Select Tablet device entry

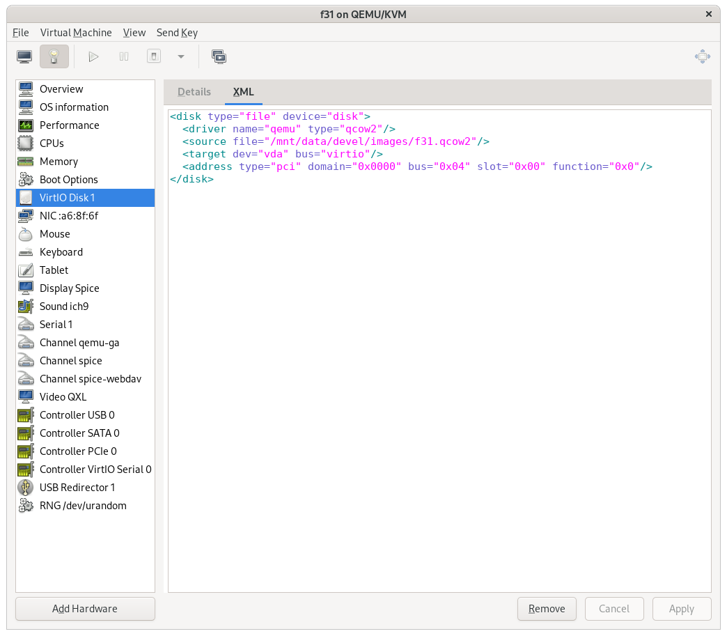[86, 270]
